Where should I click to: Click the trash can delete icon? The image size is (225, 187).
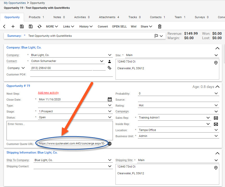(x=160, y=26)
